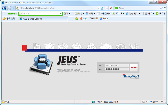This screenshot has height=105, width=168.
Task: Click the 인터넷 보호 모드 status text
Action: [107, 102]
